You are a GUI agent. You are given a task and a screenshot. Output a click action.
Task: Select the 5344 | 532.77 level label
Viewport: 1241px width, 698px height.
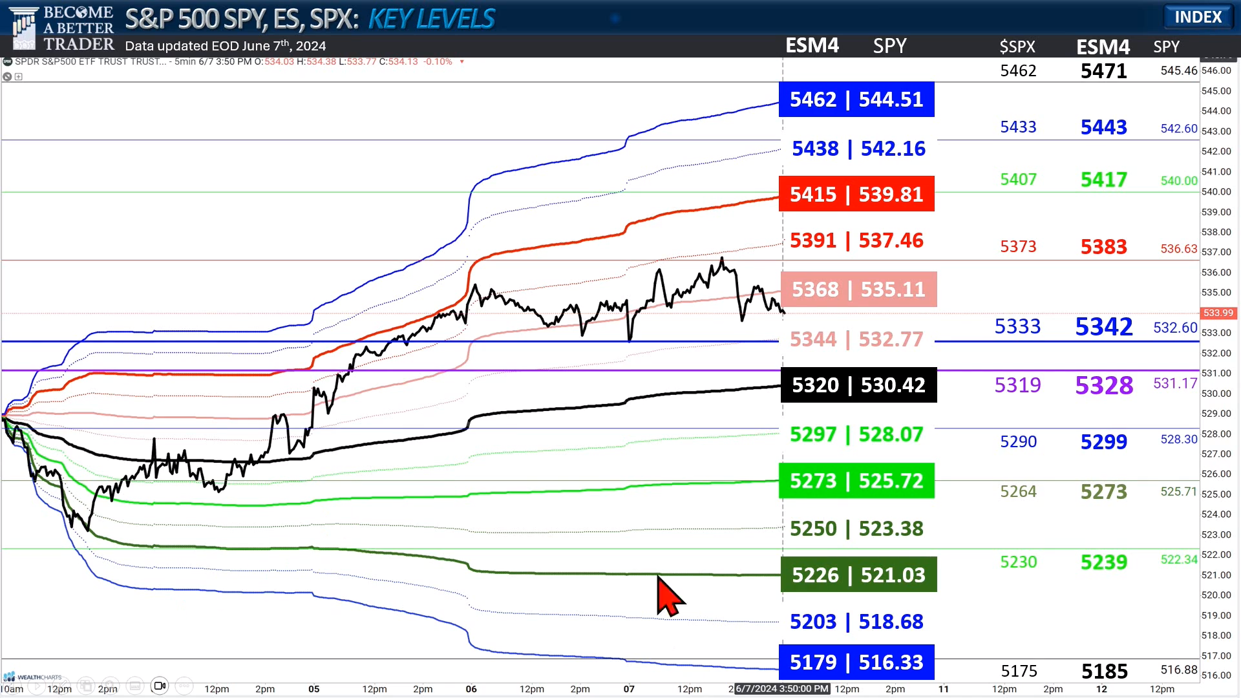click(x=856, y=339)
